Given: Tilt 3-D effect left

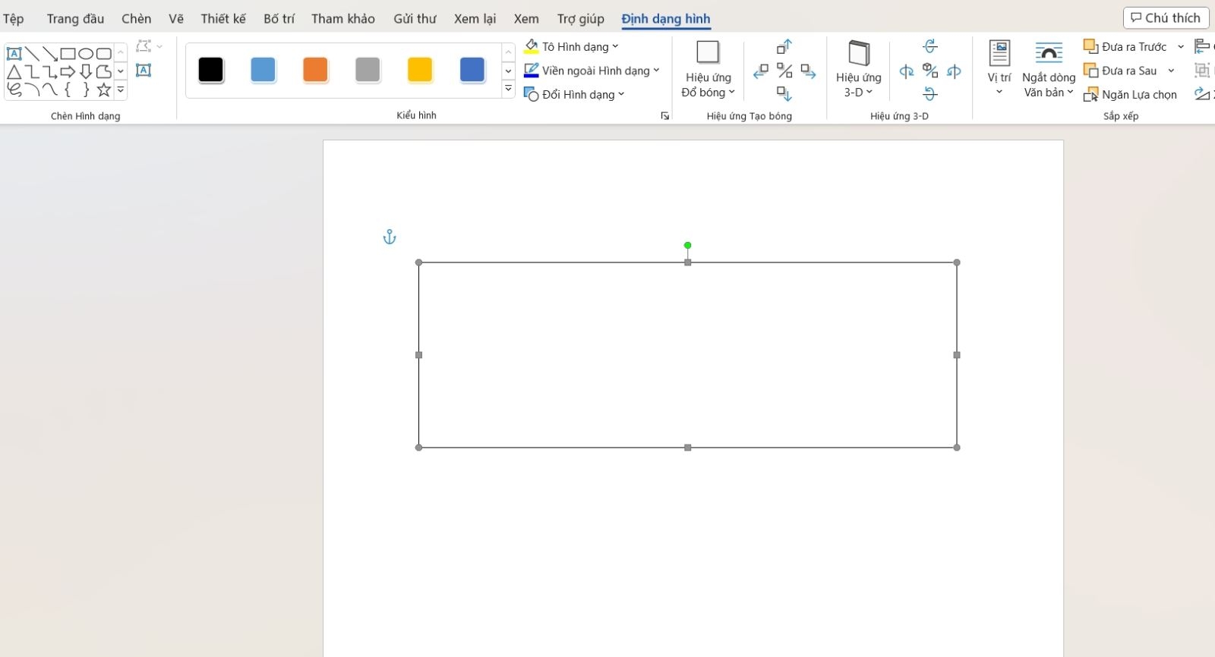Looking at the screenshot, I should 907,71.
